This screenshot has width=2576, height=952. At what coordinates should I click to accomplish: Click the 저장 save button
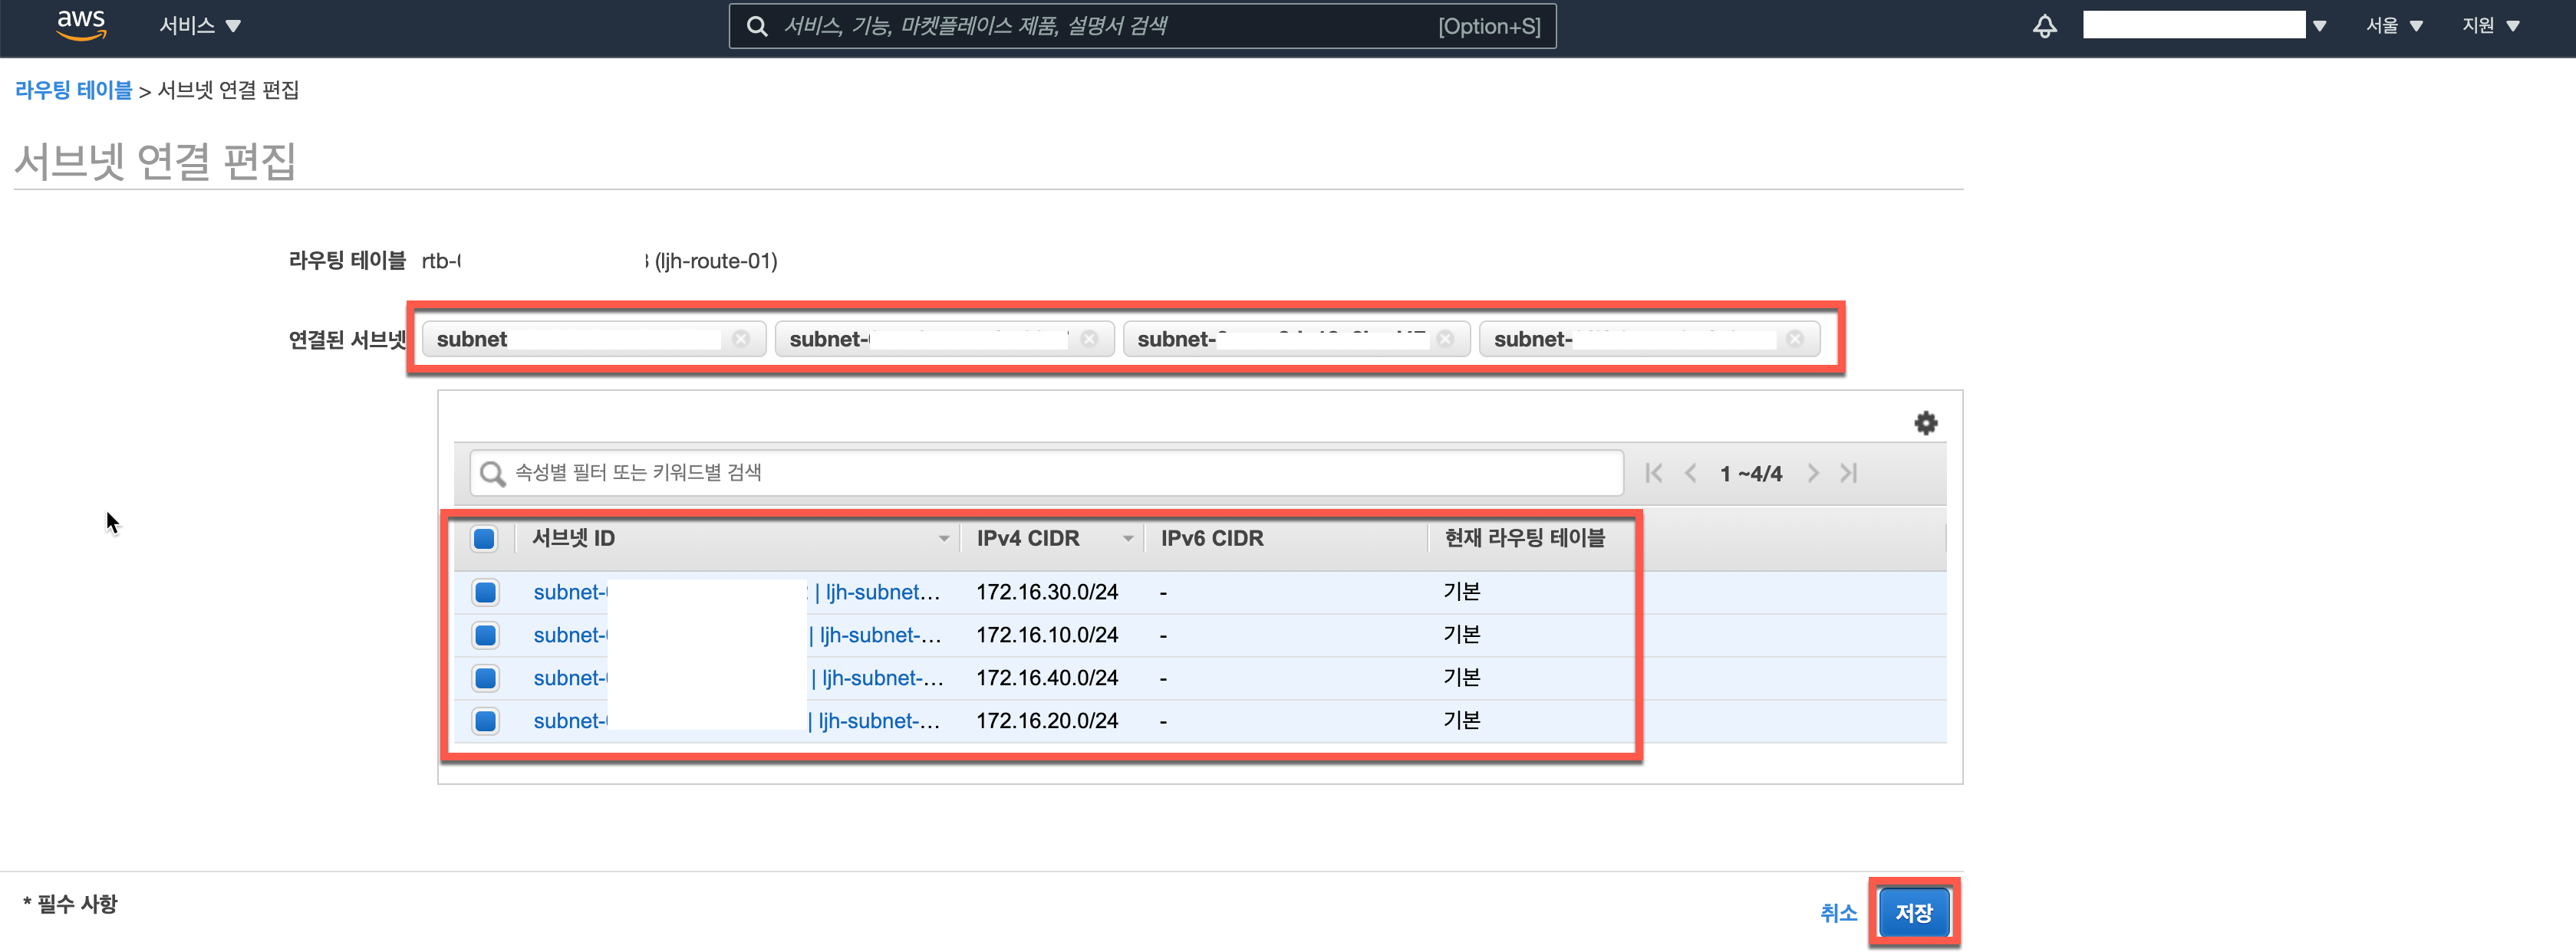pyautogui.click(x=1913, y=912)
